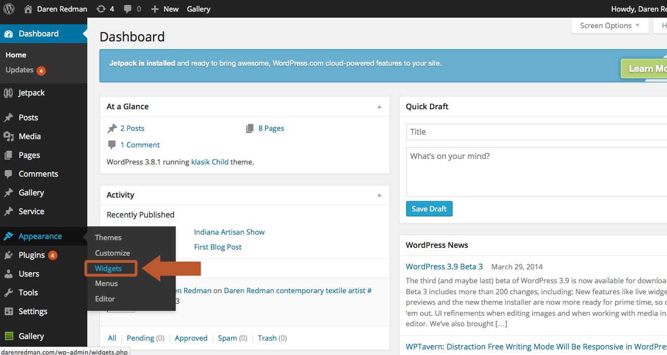Screen dimensions: 667x355
Task: Open the Daren Redman contemporary textile artist link
Action: (x=297, y=290)
